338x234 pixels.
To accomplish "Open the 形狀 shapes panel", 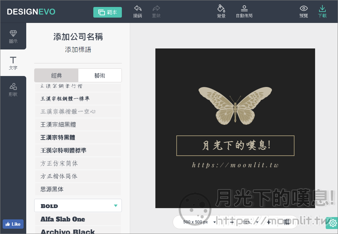I will pyautogui.click(x=13, y=89).
